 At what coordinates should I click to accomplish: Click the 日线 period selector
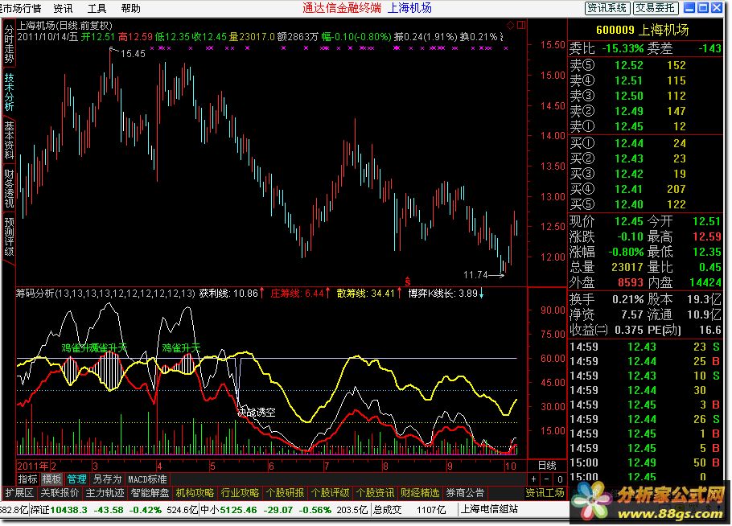[547, 466]
